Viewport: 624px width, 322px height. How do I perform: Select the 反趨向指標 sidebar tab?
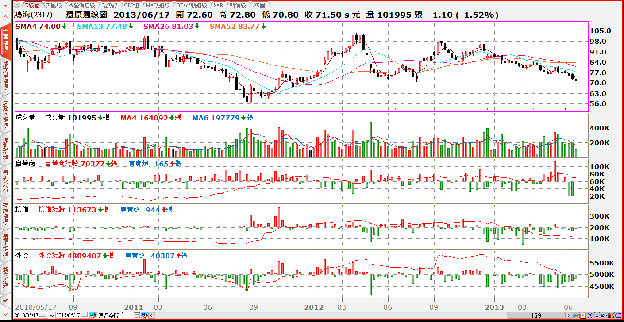5,114
